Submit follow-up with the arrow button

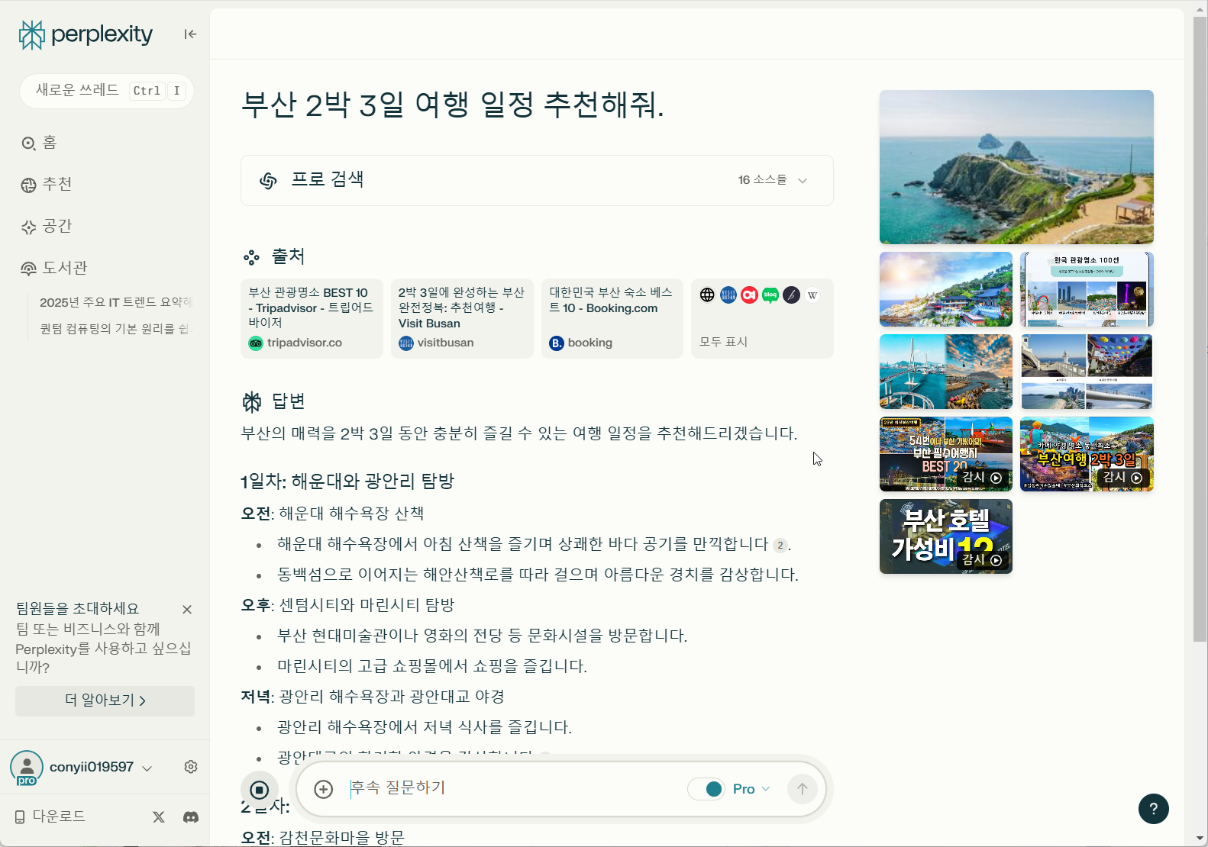pyautogui.click(x=802, y=789)
